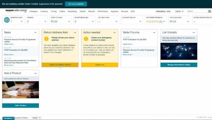Open Return Address Alert card options menu
Viewport: 212px width, 120px height.
[x=75, y=33]
